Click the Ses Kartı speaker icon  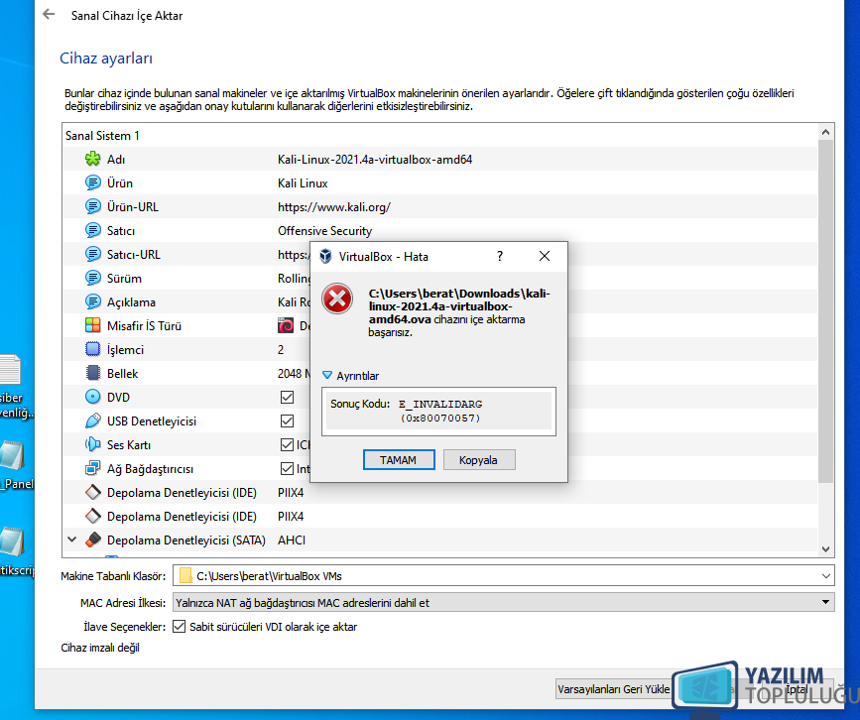tap(92, 444)
